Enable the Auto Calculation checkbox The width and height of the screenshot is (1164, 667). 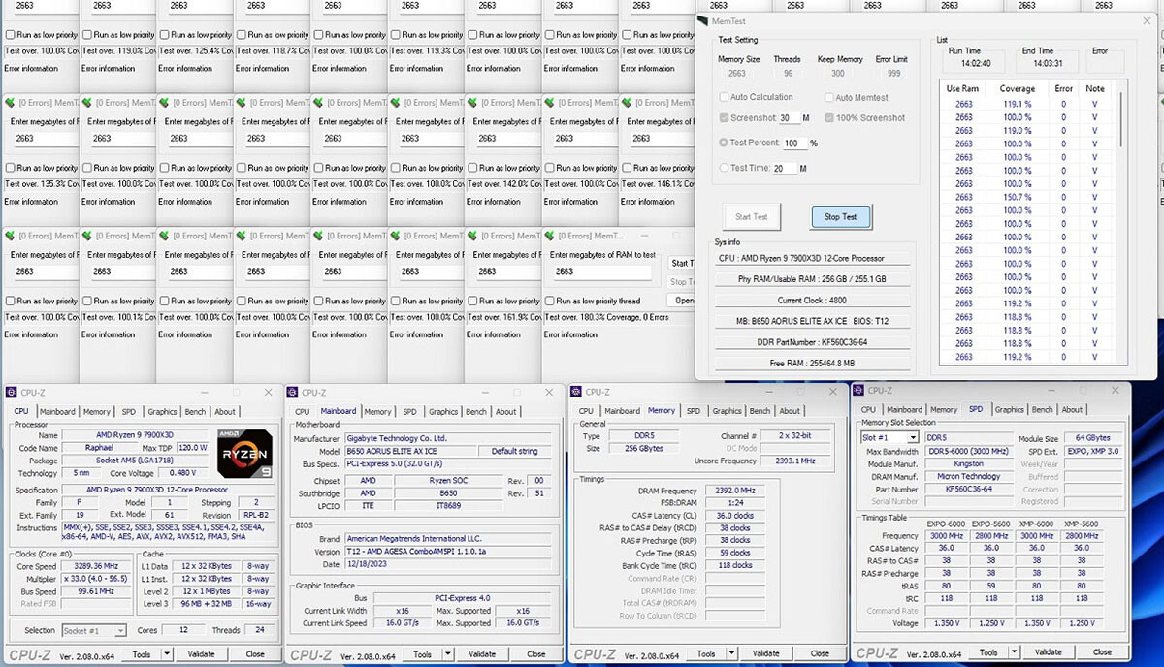[x=725, y=97]
